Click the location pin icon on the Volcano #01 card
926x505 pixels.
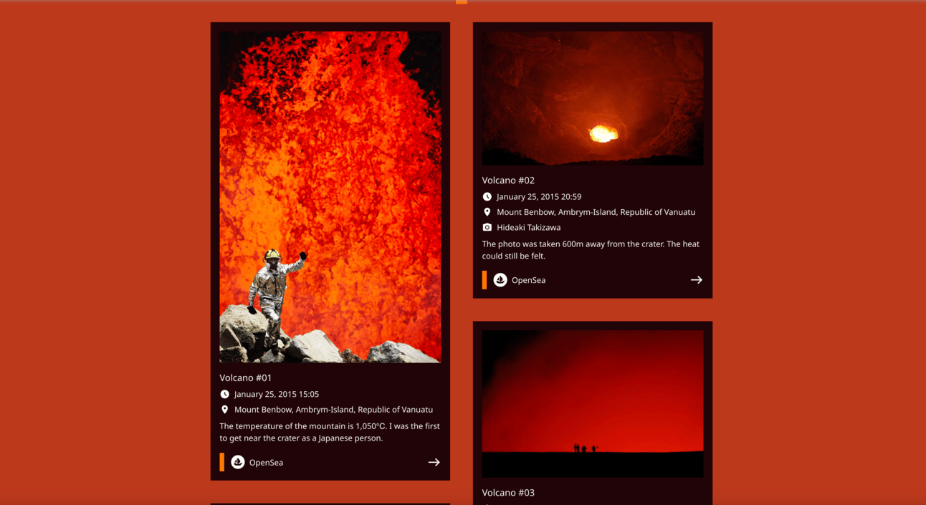pyautogui.click(x=224, y=410)
